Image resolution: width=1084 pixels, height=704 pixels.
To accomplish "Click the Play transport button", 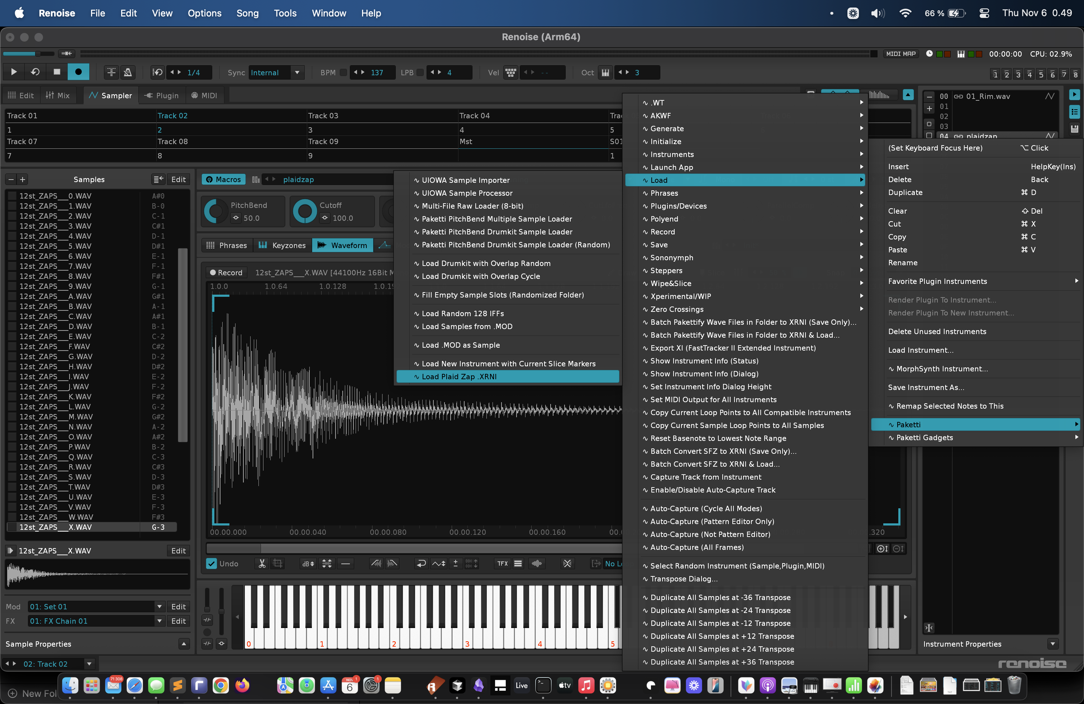I will (x=14, y=72).
